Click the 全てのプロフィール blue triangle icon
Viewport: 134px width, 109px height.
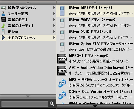(x=3, y=38)
